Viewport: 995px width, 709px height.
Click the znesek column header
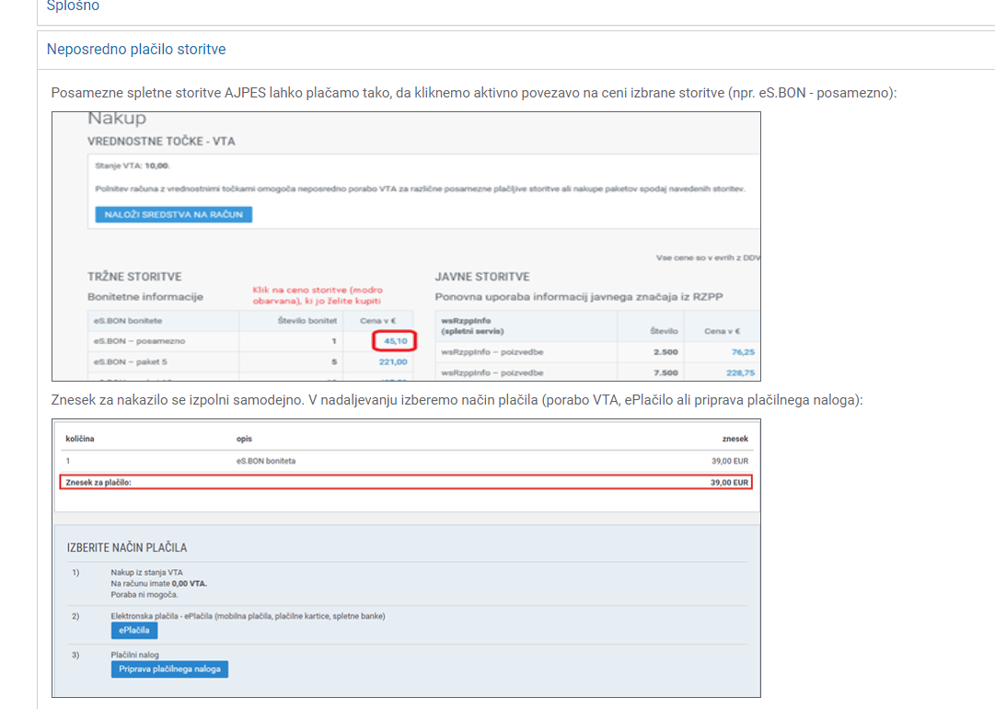pos(735,439)
